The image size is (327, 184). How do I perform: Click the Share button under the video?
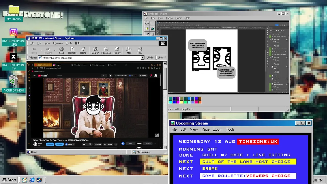tap(98, 144)
